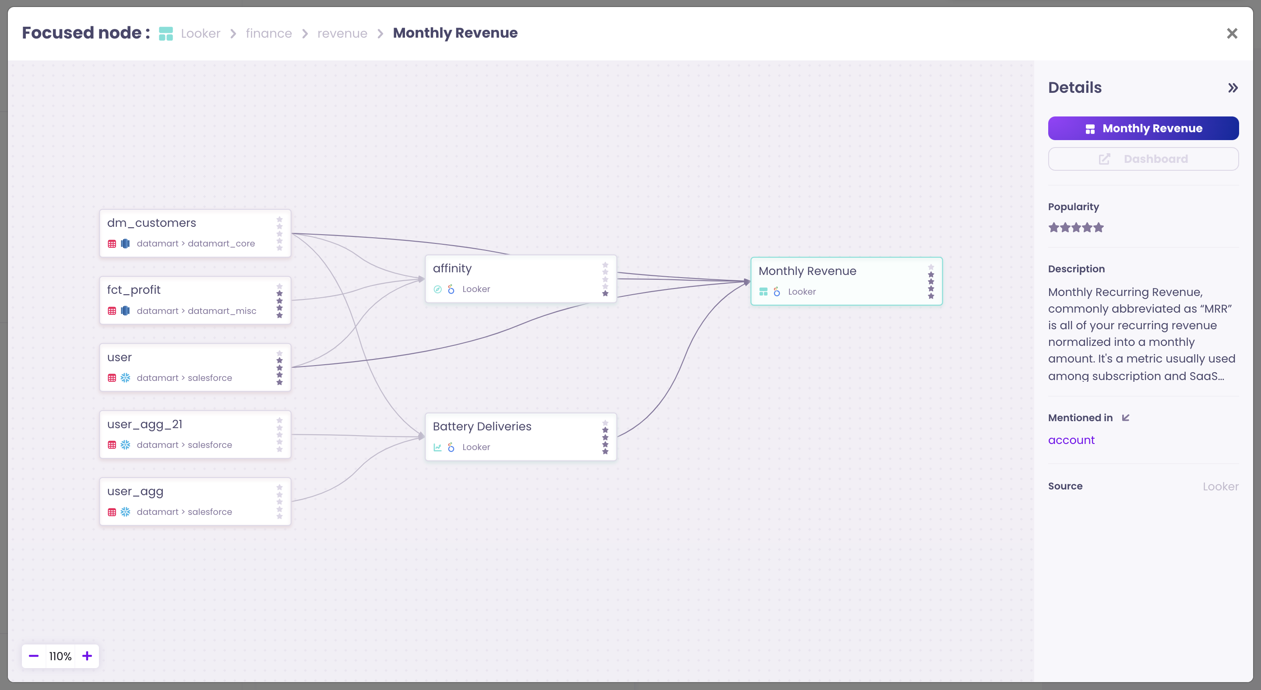Close the lineage dialog

1232,33
